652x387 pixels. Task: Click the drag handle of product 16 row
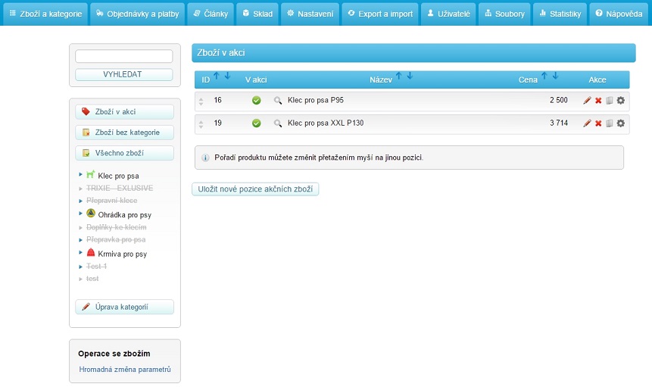click(201, 101)
